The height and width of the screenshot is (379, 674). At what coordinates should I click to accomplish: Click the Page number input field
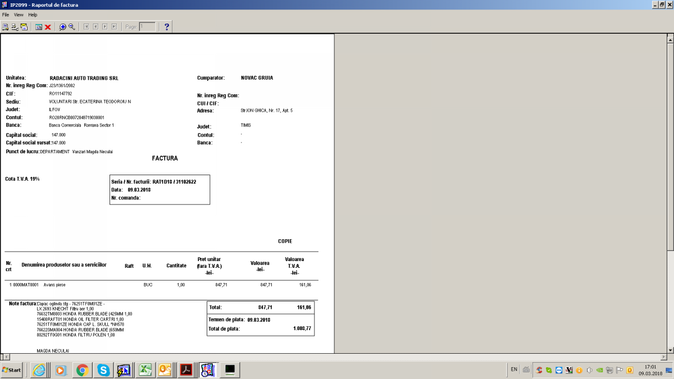147,26
